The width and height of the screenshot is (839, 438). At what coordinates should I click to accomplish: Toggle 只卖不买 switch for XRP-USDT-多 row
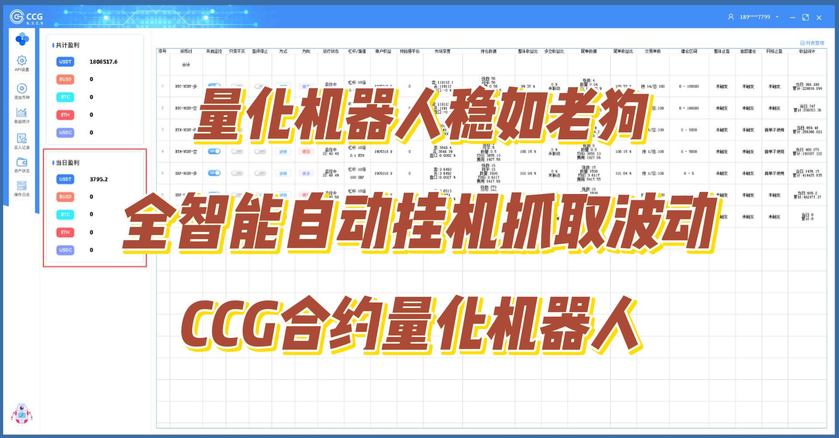[237, 173]
